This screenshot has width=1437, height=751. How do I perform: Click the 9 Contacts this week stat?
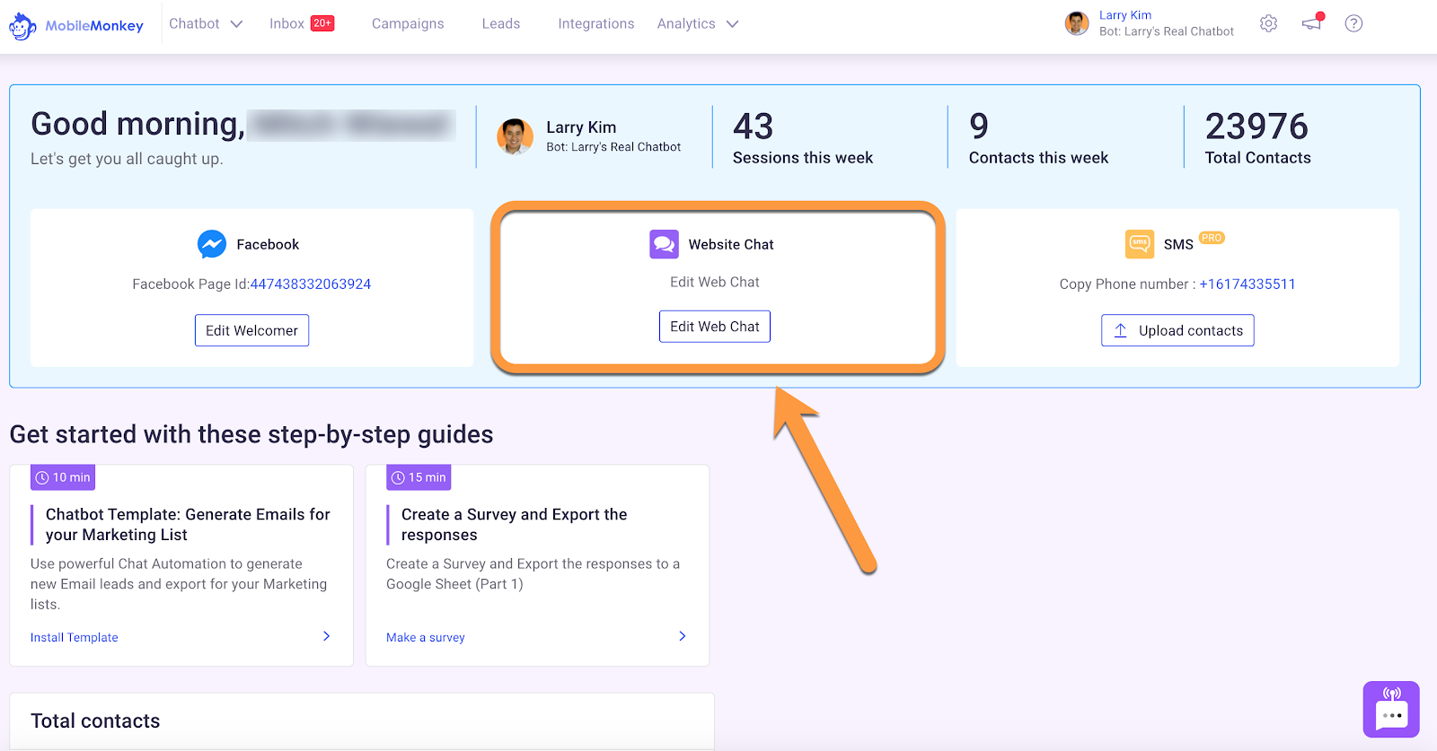coord(1039,137)
